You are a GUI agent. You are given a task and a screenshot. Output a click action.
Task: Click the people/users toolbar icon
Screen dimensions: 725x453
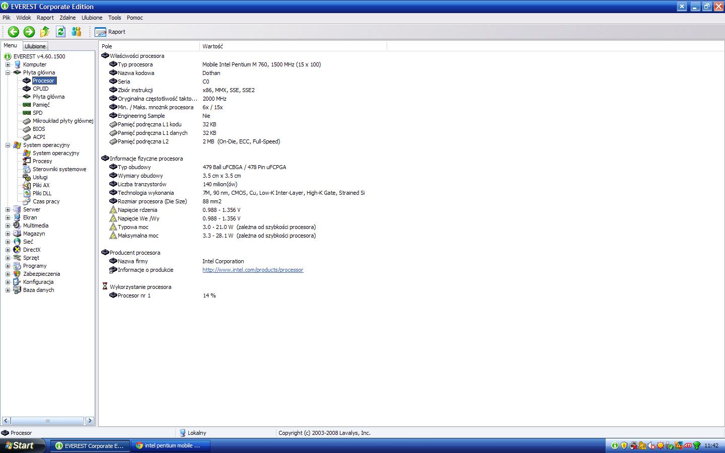click(x=76, y=32)
